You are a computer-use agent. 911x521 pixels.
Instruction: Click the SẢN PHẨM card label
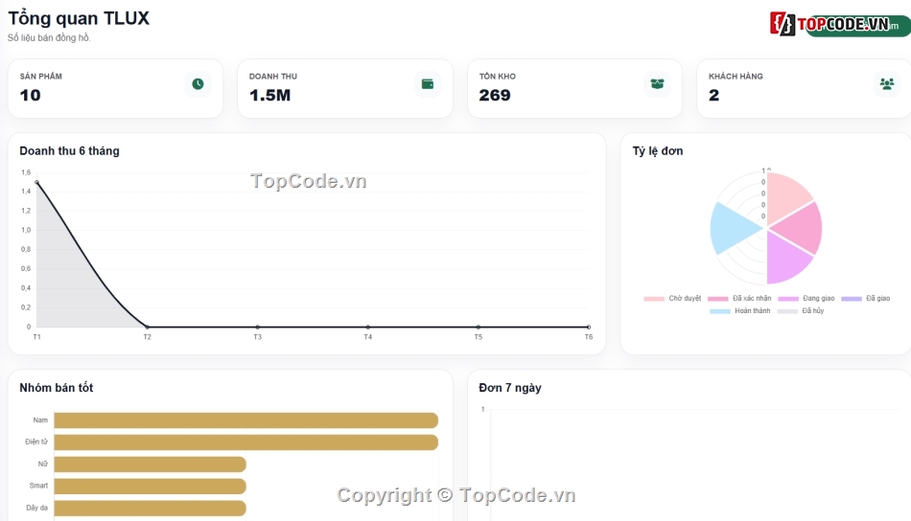(x=40, y=77)
